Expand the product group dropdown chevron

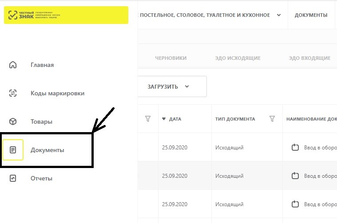tap(279, 15)
